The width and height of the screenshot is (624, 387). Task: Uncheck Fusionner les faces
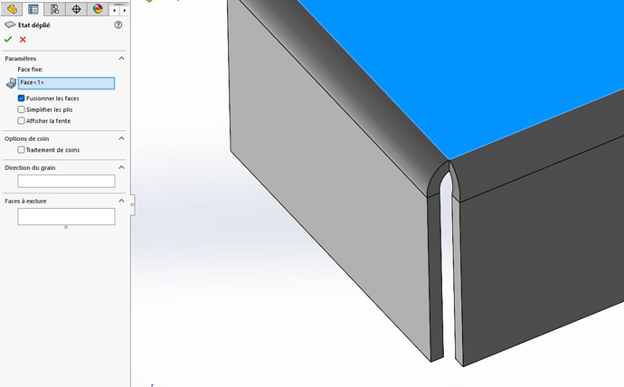pos(22,98)
